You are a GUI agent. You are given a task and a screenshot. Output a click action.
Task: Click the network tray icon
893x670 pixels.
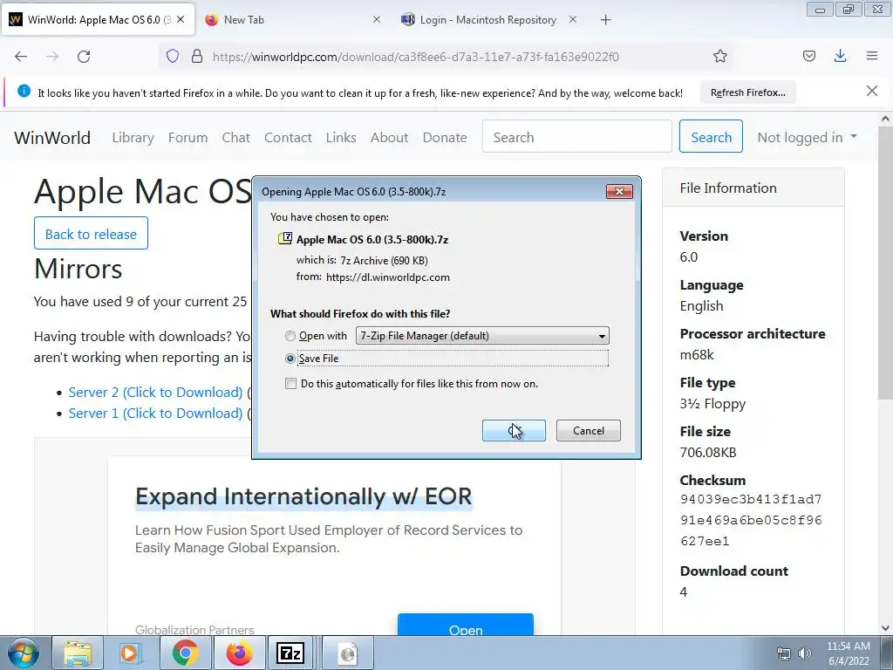pos(784,653)
